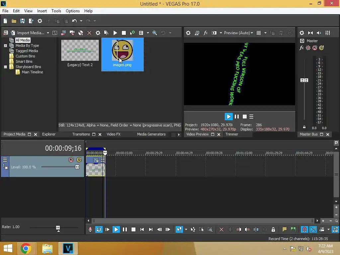Open project properties gear in main toolbar

(x=40, y=21)
